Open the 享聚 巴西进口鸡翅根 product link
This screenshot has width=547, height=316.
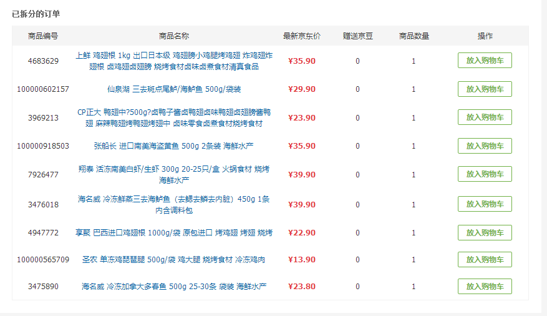(x=174, y=232)
